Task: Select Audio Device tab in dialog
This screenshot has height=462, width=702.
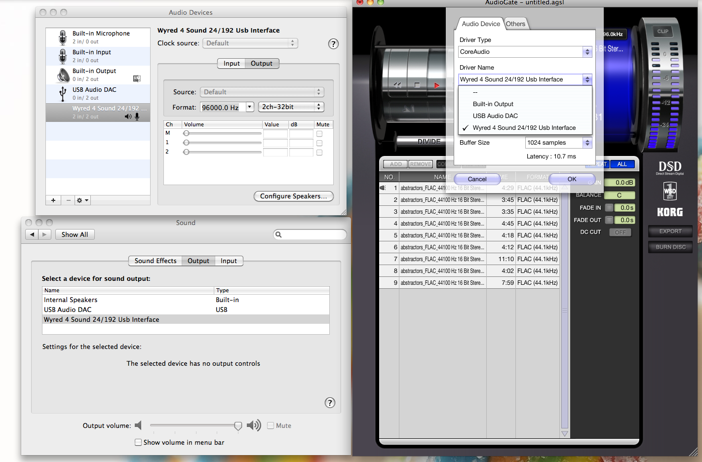Action: [x=481, y=24]
